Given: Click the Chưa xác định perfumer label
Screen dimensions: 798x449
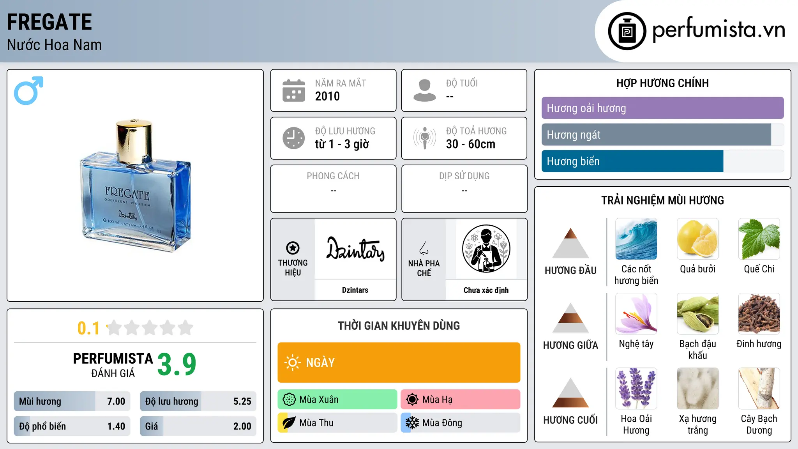Looking at the screenshot, I should pyautogui.click(x=486, y=290).
